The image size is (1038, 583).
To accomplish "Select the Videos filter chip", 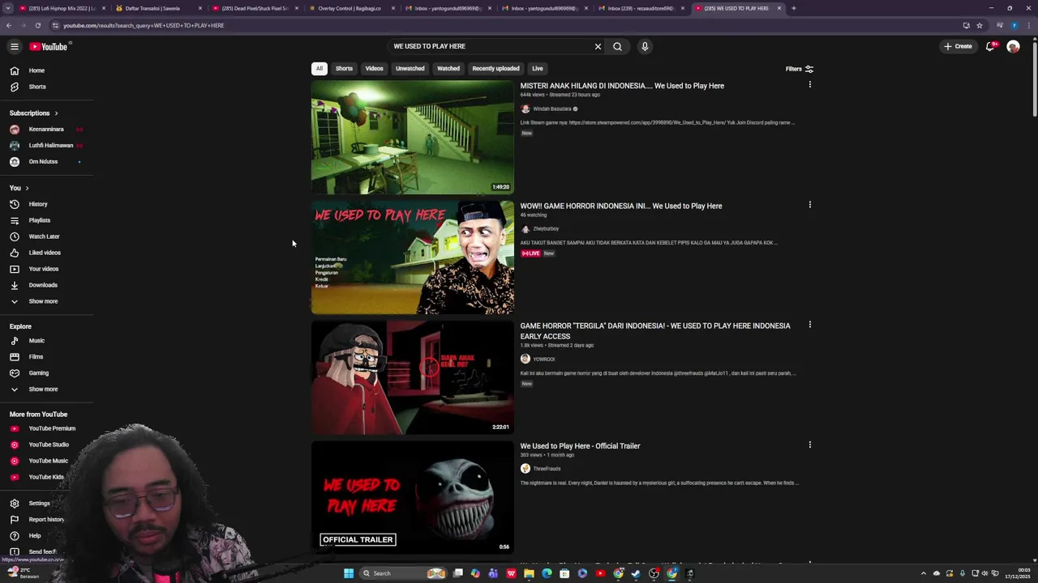I will [x=374, y=69].
